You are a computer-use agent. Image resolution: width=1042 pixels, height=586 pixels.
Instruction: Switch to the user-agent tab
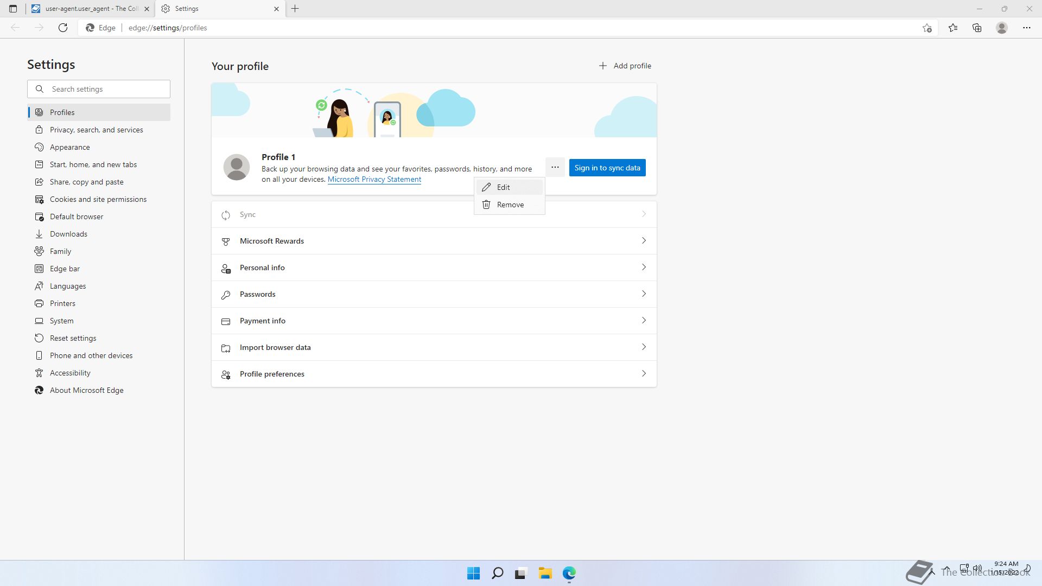pyautogui.click(x=90, y=9)
